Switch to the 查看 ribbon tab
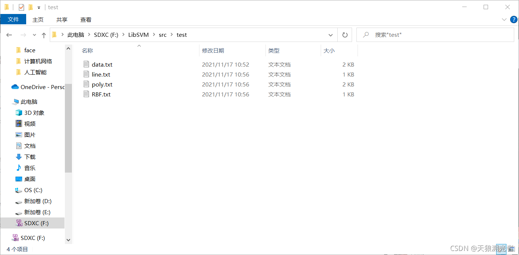This screenshot has height=255, width=519. [x=86, y=20]
